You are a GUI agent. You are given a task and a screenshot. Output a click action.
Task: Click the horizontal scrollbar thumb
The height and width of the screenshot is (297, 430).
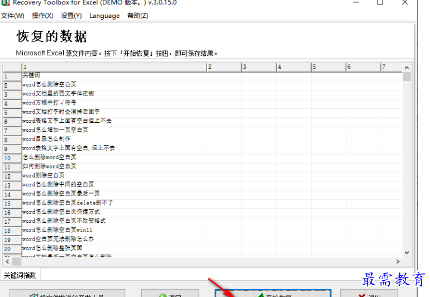point(17,262)
